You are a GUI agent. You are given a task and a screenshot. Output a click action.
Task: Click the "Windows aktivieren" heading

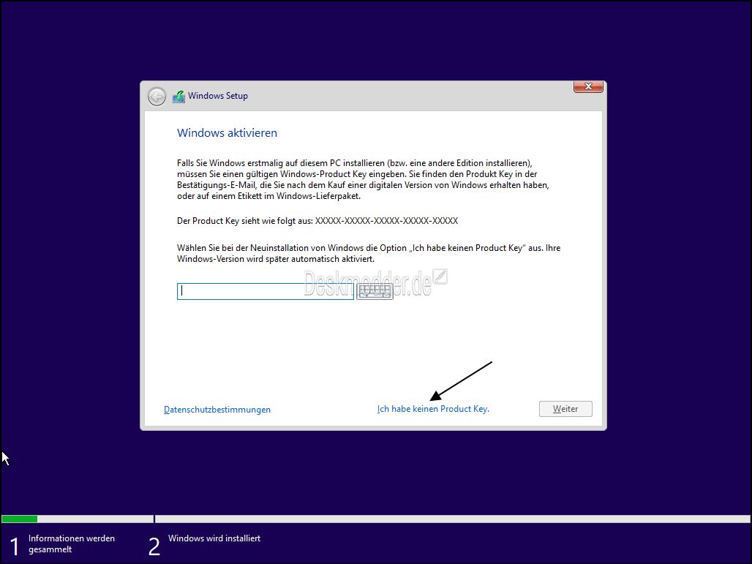pos(227,133)
